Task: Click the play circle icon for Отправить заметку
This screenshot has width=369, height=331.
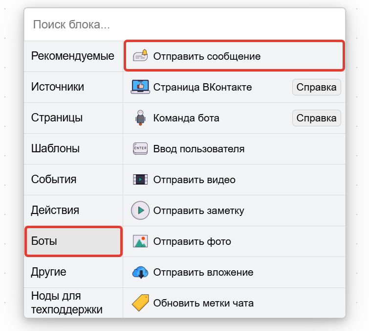Action: (140, 210)
